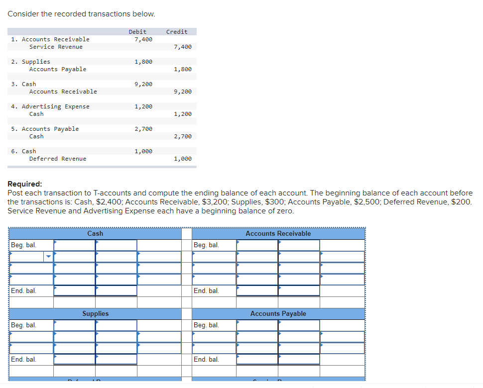Select the Accounts Receivable header bar
The width and height of the screenshot is (483, 388).
click(x=277, y=233)
